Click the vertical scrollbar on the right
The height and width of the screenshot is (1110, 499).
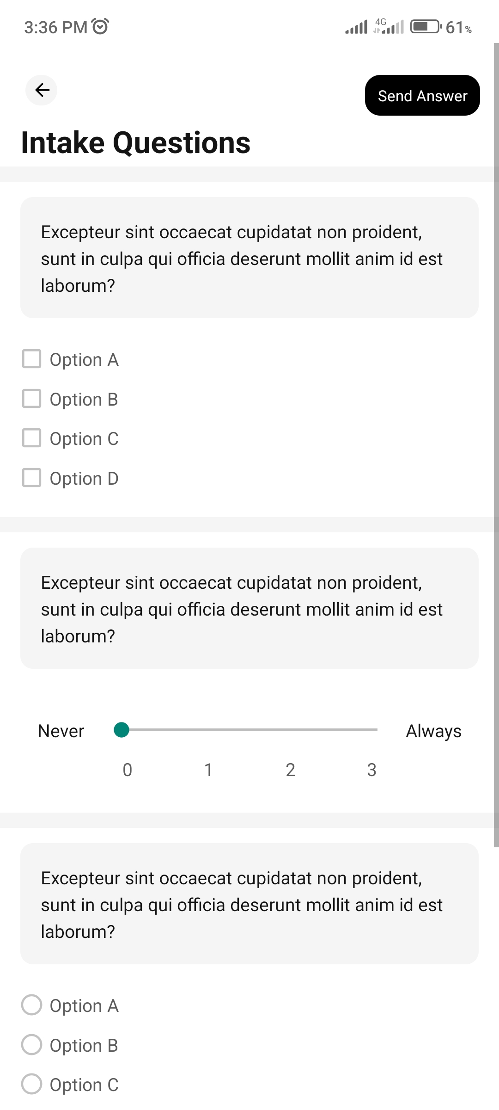[496, 444]
